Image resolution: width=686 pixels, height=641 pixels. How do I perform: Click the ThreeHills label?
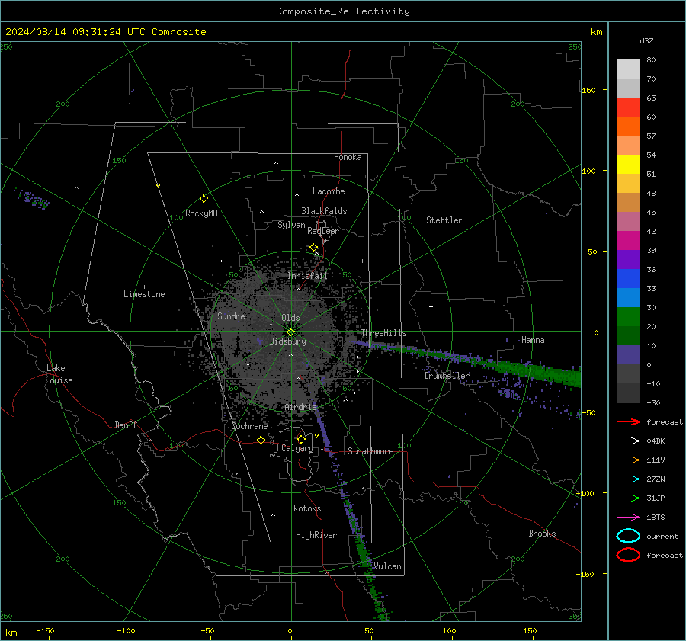[383, 333]
